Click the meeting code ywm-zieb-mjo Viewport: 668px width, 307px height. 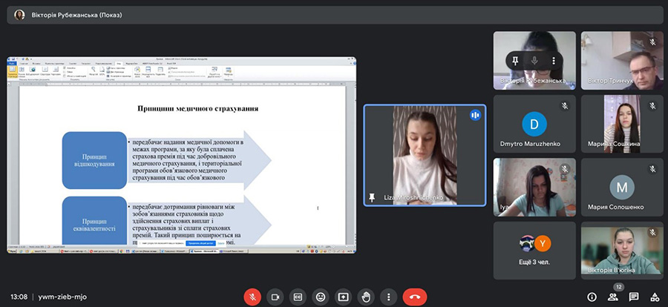tap(62, 297)
